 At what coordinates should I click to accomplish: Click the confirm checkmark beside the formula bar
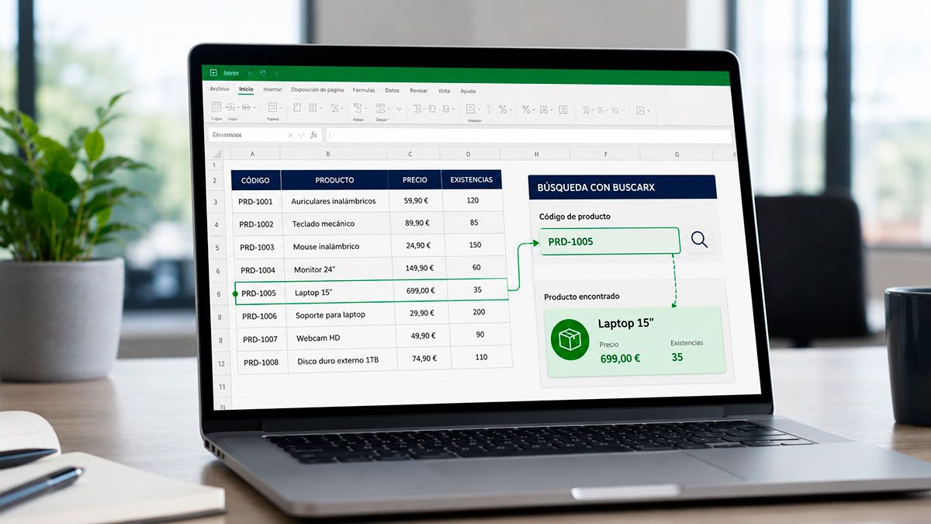302,135
